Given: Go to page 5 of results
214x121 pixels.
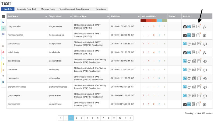Looking at the screenshot, I should tap(92, 118).
